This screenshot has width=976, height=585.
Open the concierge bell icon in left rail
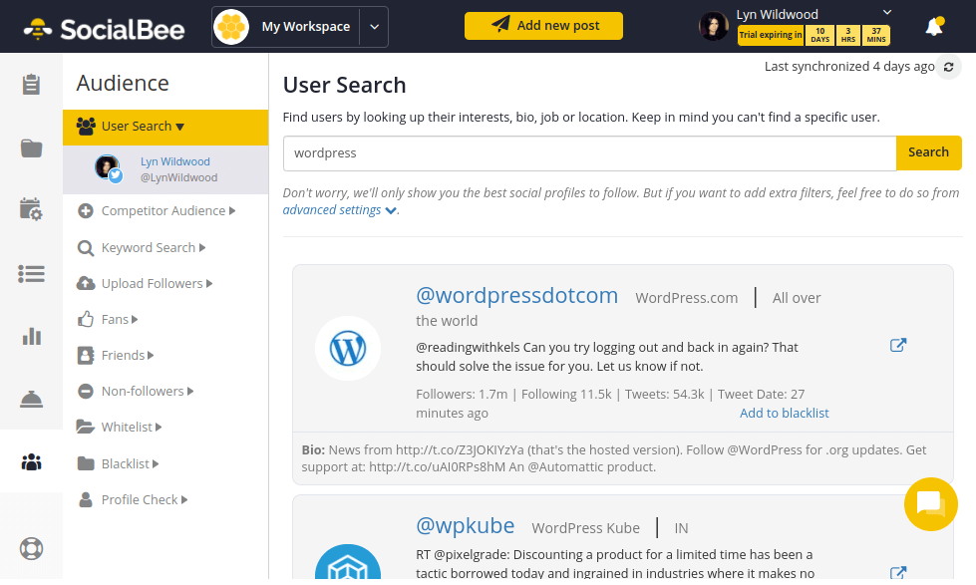(31, 399)
